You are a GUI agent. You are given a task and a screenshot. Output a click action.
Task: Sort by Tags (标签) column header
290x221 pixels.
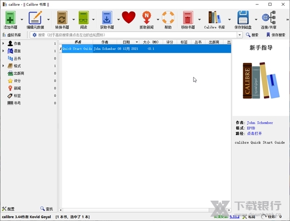(x=184, y=42)
